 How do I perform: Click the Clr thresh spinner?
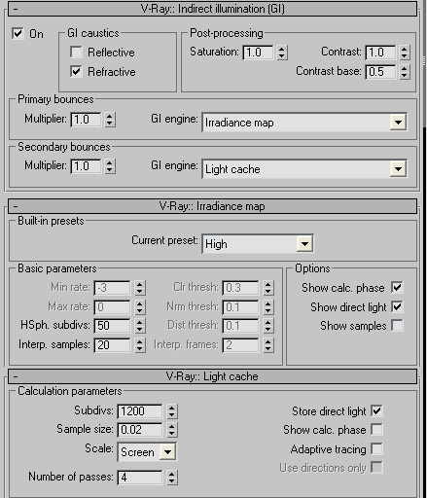pos(267,287)
